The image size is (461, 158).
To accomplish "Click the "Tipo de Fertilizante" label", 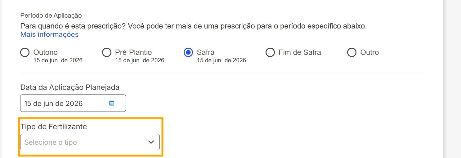I will pos(54,126).
